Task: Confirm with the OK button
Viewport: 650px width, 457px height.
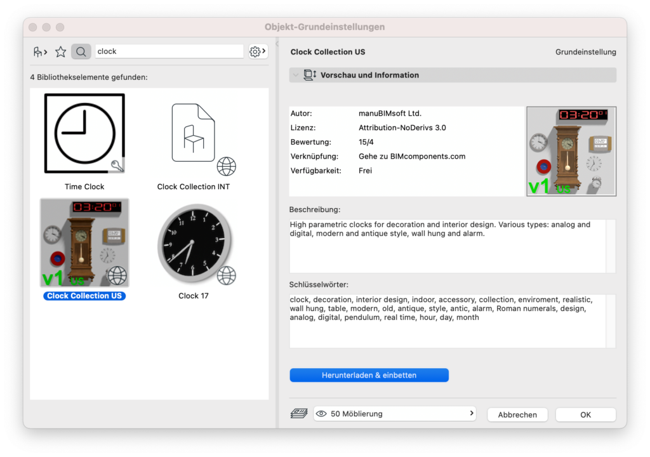Action: [585, 414]
